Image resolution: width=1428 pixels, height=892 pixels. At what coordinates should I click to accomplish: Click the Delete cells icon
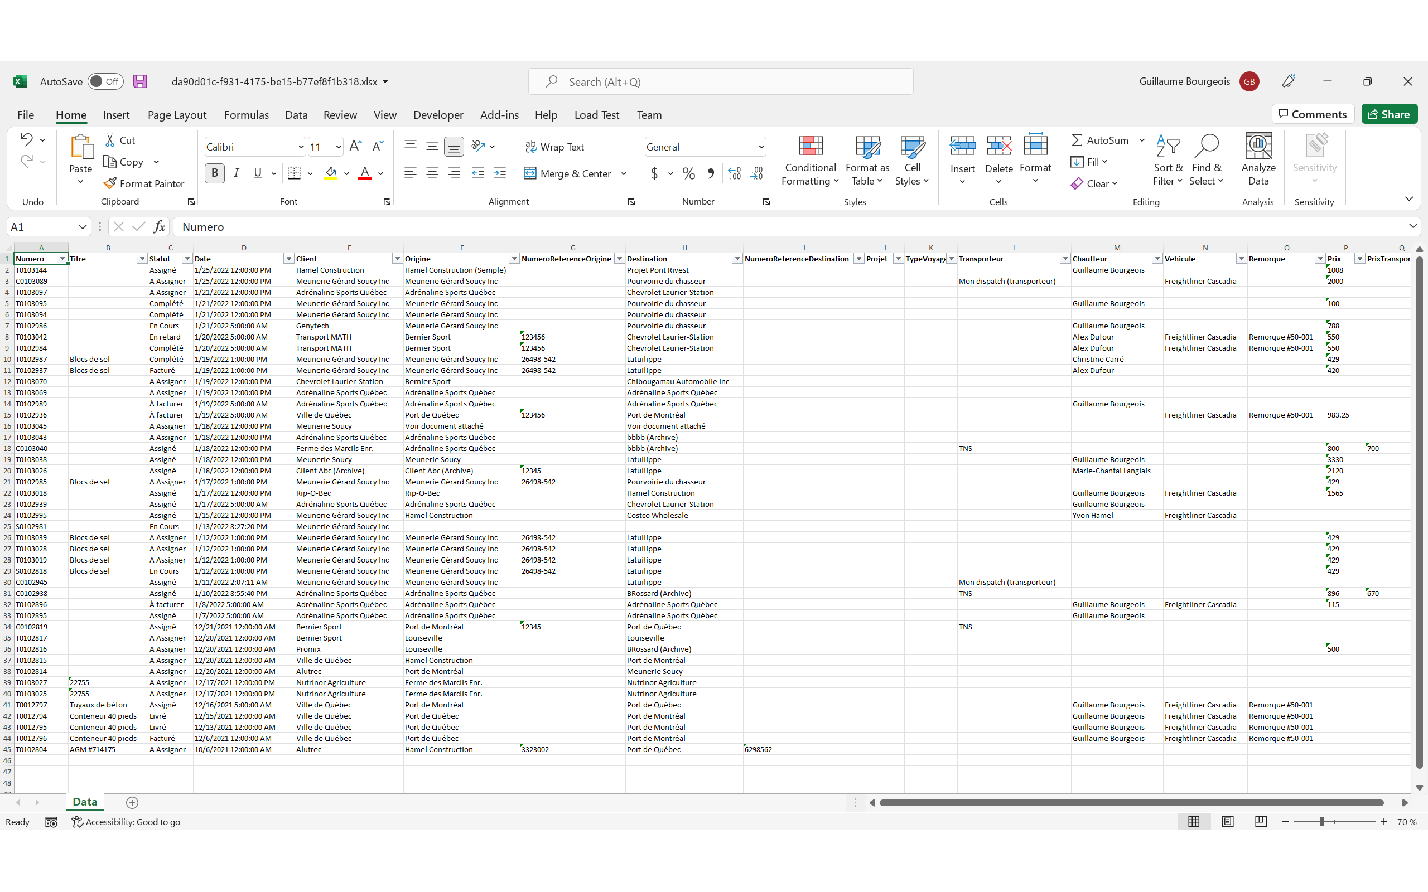pos(999,145)
